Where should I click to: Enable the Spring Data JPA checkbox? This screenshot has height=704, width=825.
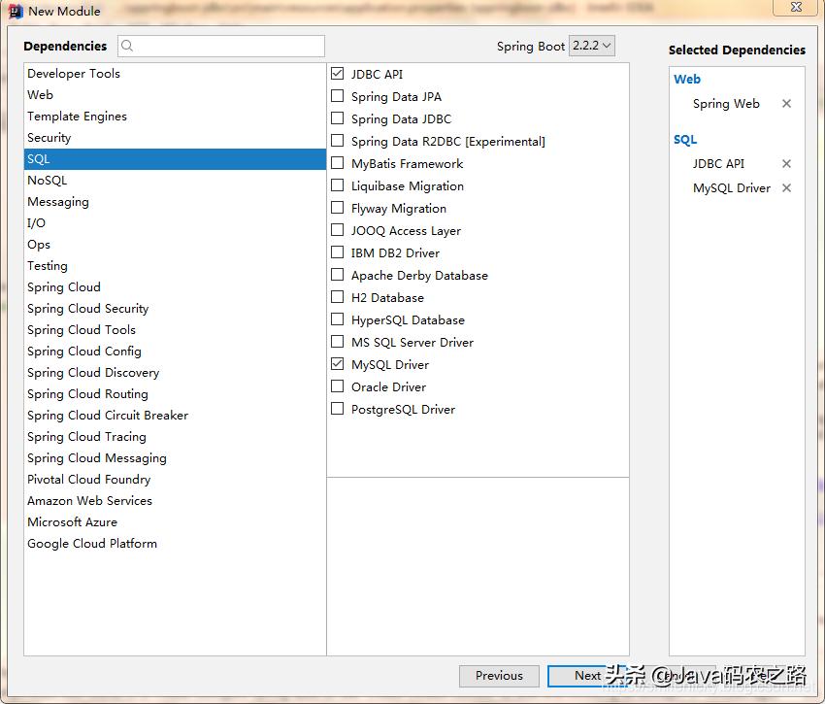[x=338, y=96]
